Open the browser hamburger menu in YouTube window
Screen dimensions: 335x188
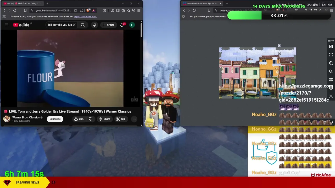pyautogui.click(x=139, y=10)
